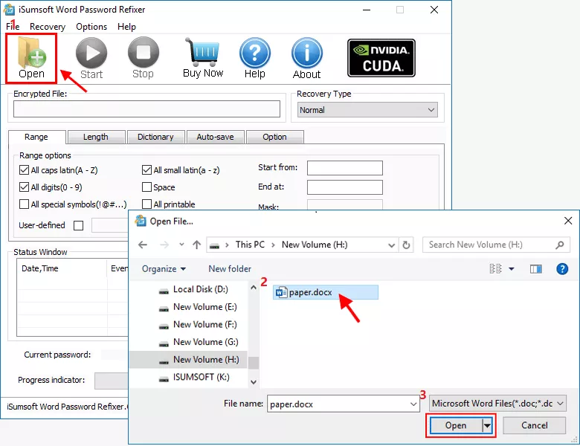
Task: Refresh the New Volume (H:) location
Action: (406, 245)
